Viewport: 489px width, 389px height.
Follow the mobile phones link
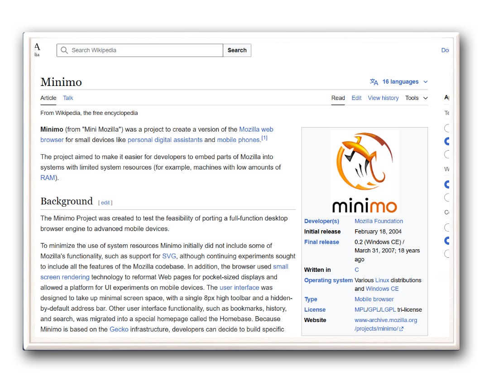click(239, 140)
